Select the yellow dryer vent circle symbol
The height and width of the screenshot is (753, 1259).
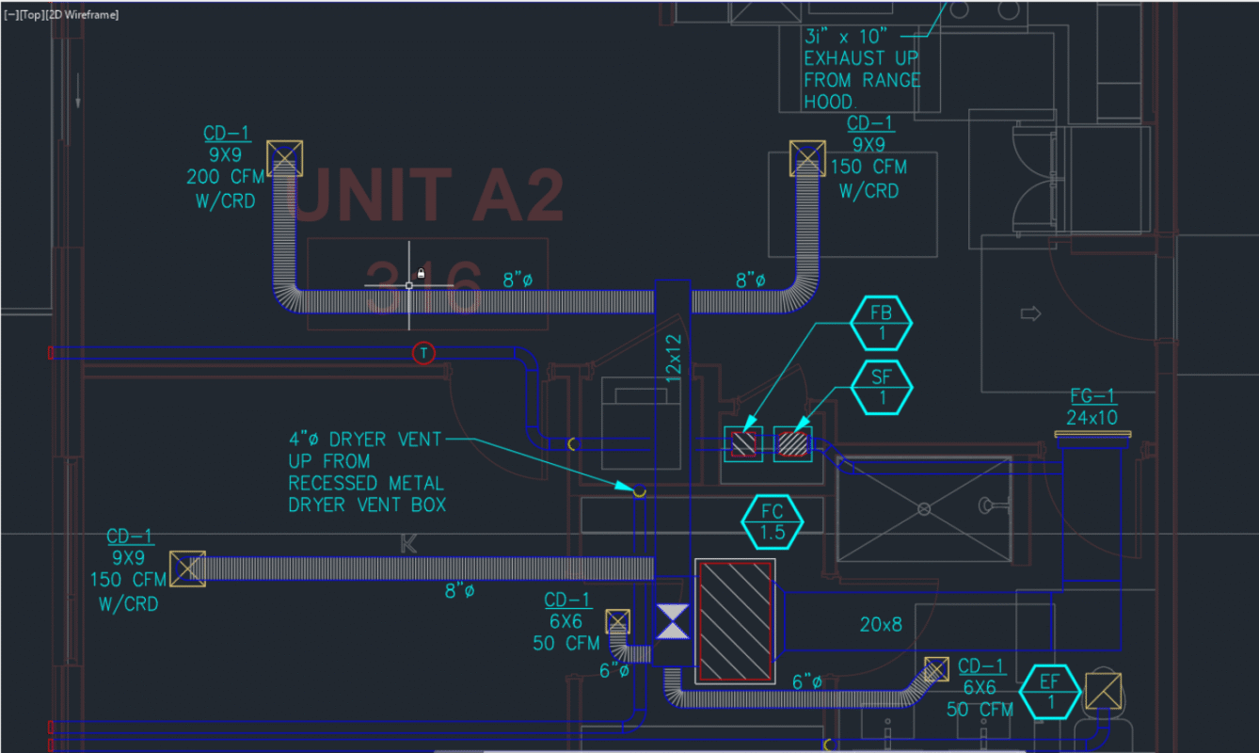point(639,490)
